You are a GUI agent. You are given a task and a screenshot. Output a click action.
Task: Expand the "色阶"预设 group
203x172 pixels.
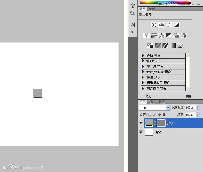coord(143,55)
